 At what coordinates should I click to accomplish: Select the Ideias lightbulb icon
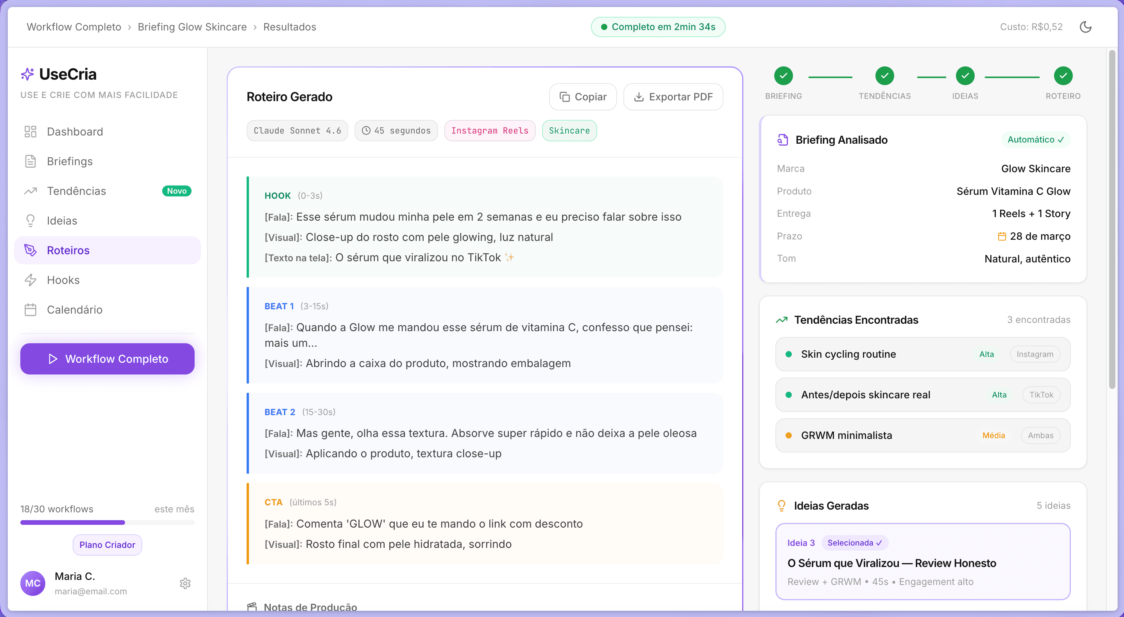[x=30, y=220]
